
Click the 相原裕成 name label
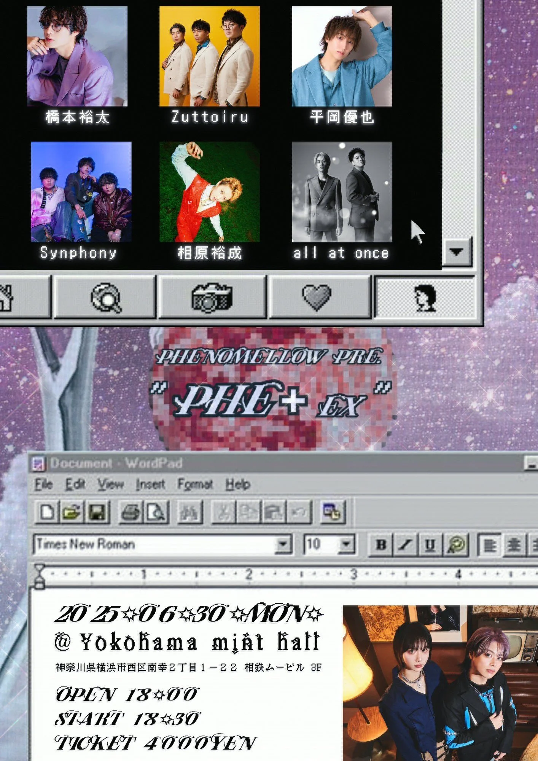[x=210, y=253]
